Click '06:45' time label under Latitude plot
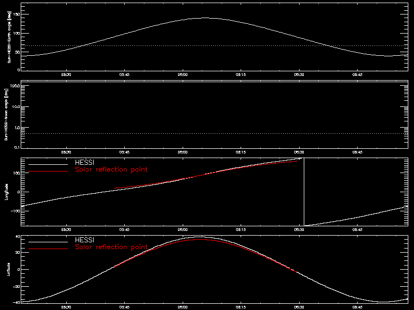 pyautogui.click(x=357, y=307)
